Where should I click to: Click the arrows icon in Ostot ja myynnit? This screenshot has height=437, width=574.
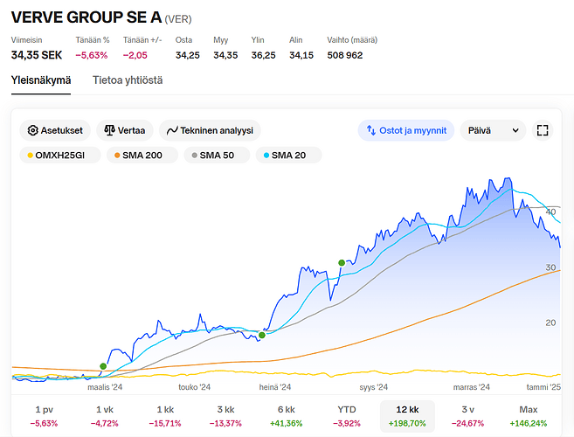(x=371, y=130)
